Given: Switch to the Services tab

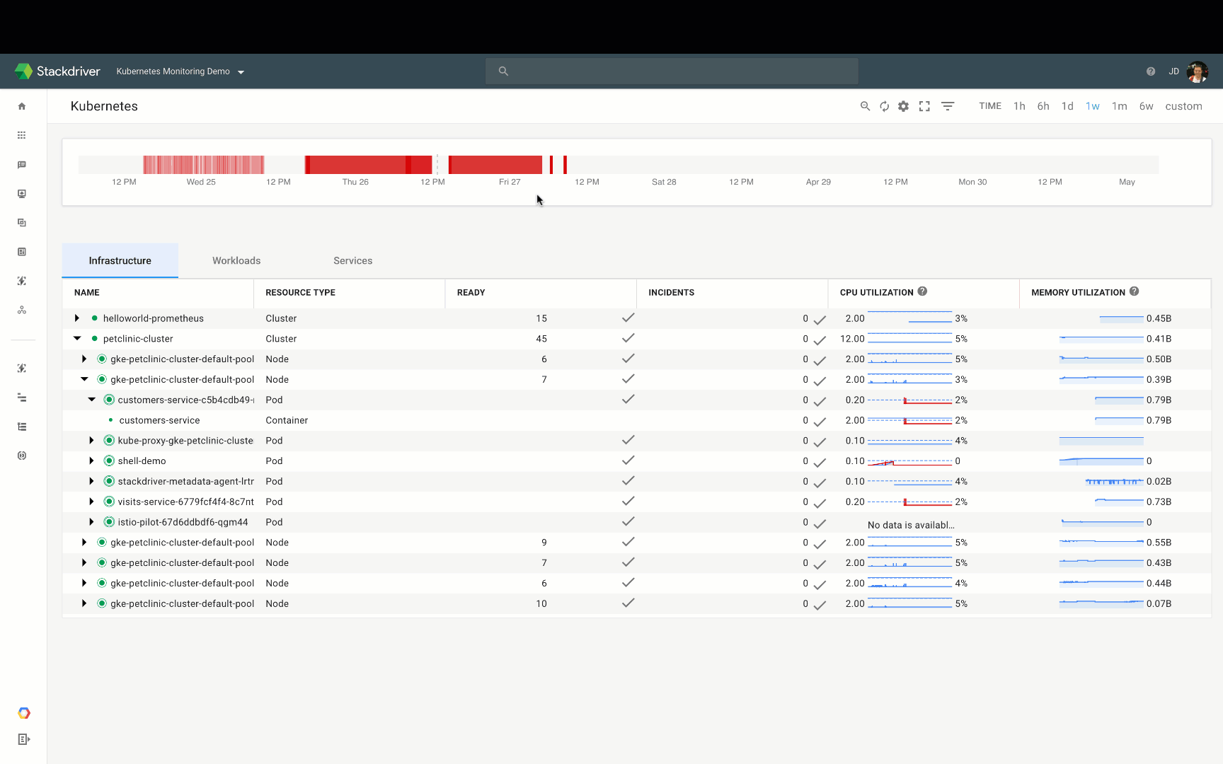Looking at the screenshot, I should point(352,261).
